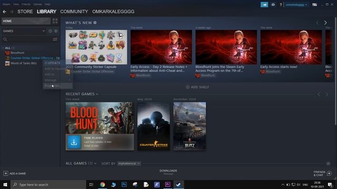The height and width of the screenshot is (189, 337).
Task: Open Early Access Day 2 Release Notes thumbnail
Action: [161, 47]
